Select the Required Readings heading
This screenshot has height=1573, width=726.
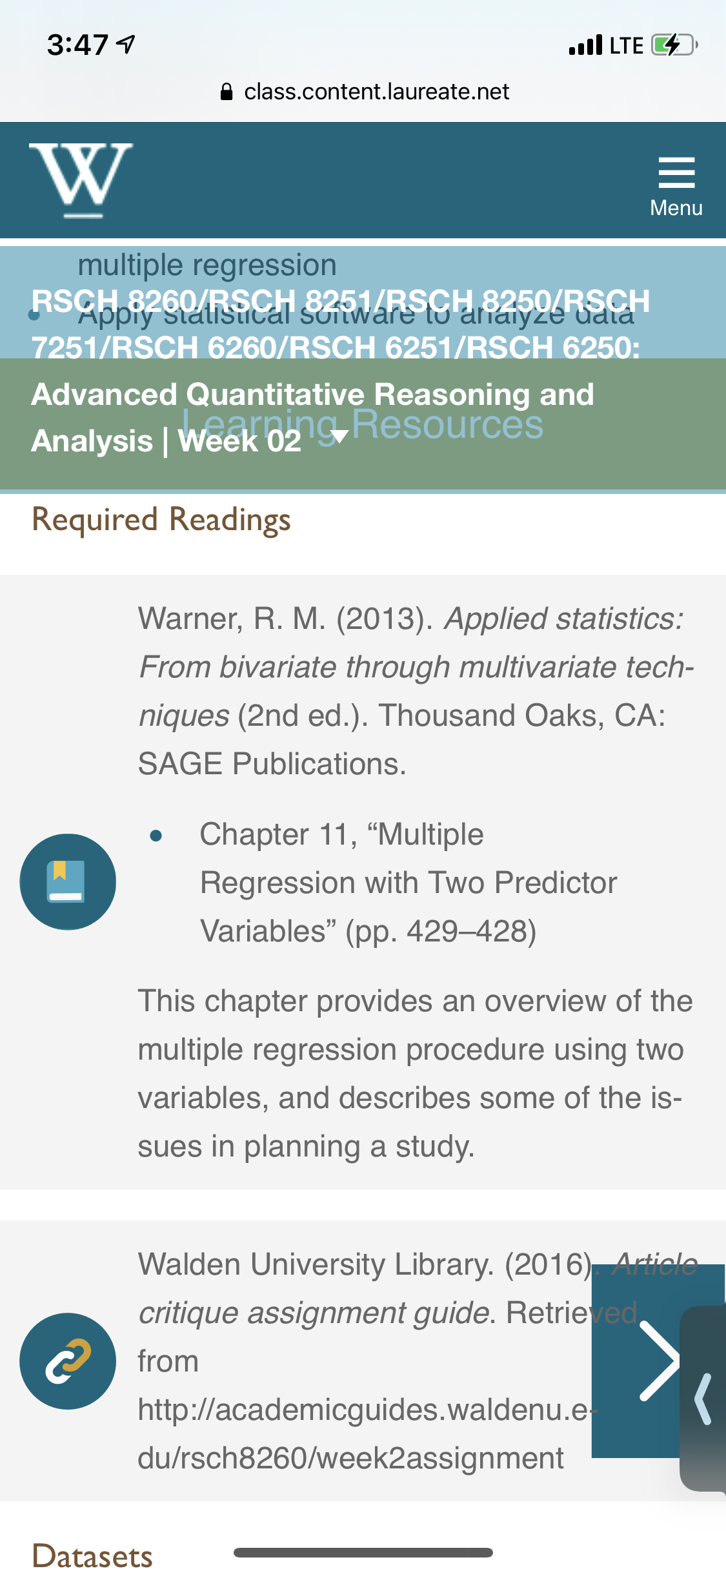pyautogui.click(x=161, y=520)
